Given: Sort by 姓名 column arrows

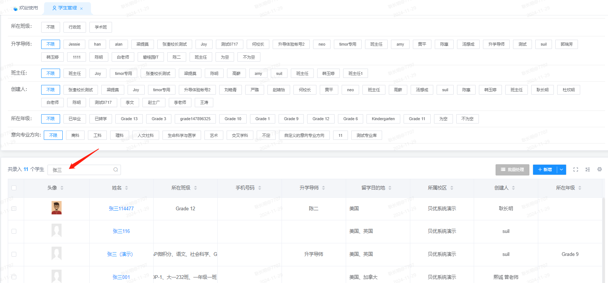Looking at the screenshot, I should (x=126, y=188).
